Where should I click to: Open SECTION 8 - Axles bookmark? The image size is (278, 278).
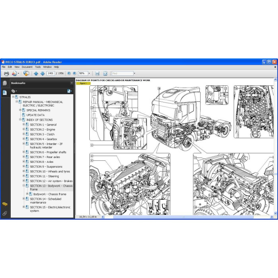(41, 162)
